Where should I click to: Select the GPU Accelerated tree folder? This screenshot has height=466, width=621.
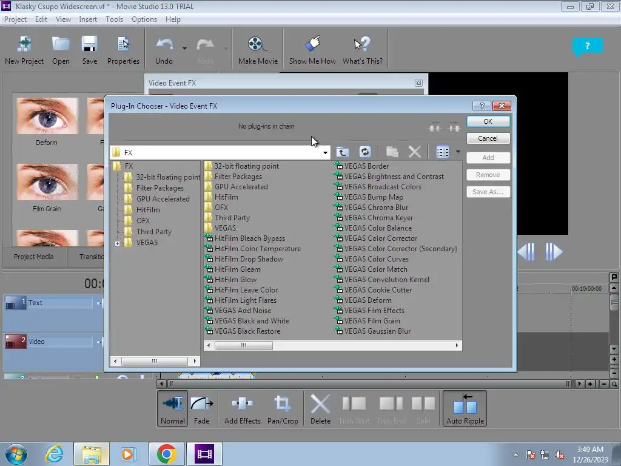click(157, 199)
